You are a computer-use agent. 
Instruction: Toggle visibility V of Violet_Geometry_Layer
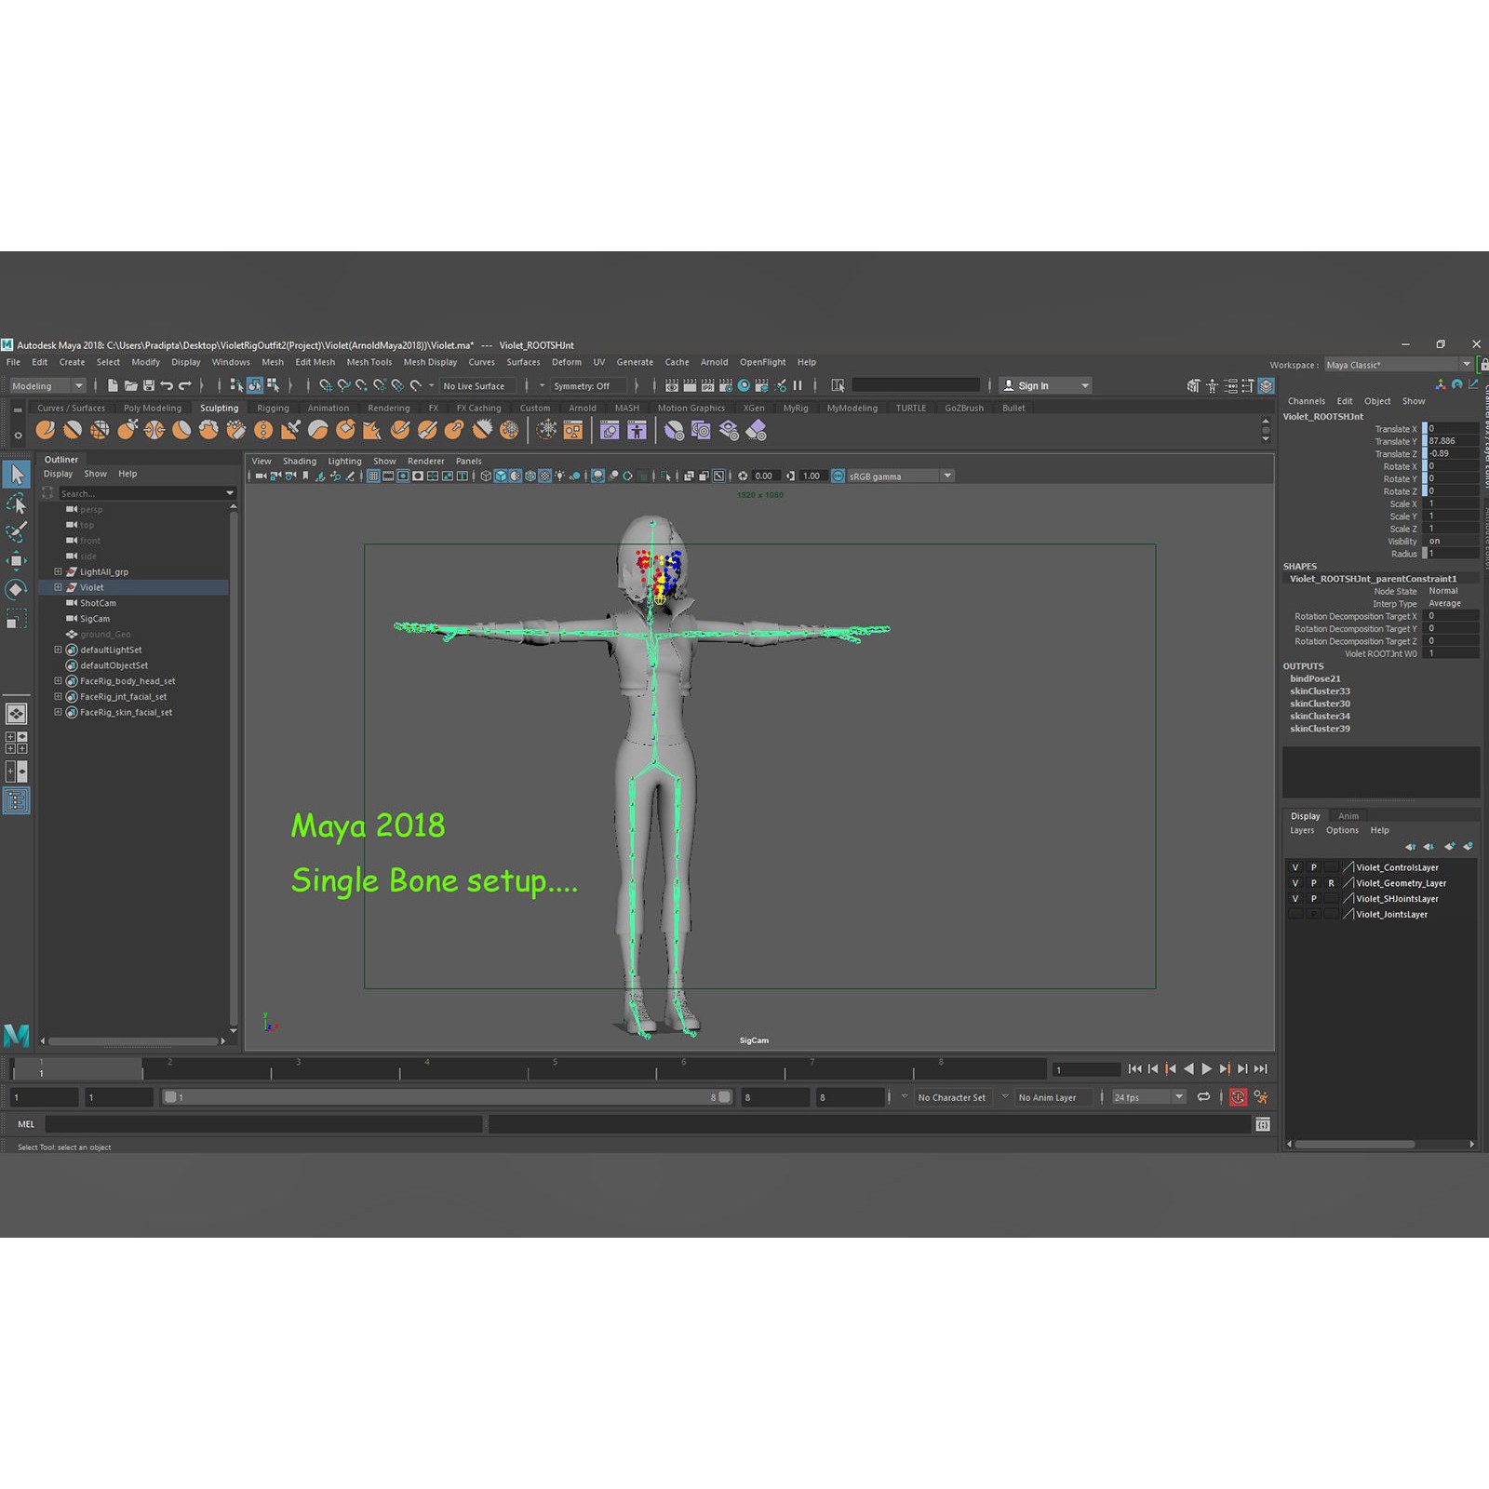(x=1294, y=883)
